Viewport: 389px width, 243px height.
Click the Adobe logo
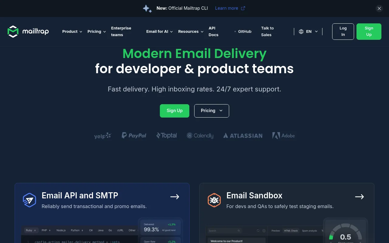(284, 135)
